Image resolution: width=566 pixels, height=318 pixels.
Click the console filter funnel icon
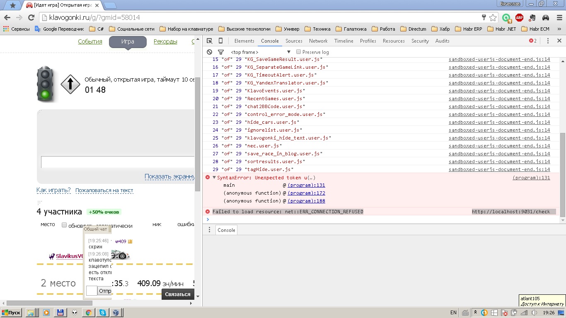(221, 52)
